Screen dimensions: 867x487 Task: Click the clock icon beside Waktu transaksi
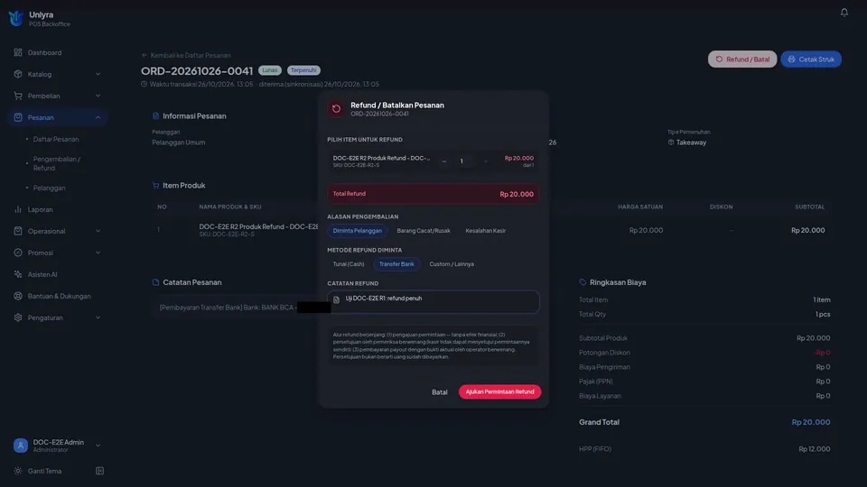coord(144,84)
